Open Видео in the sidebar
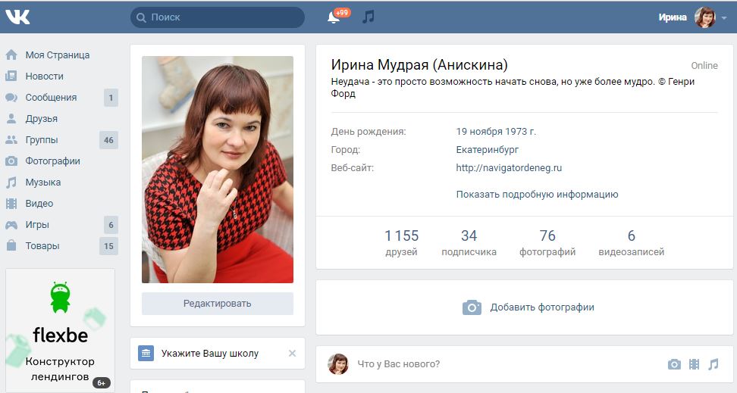This screenshot has width=737, height=393. tap(39, 203)
